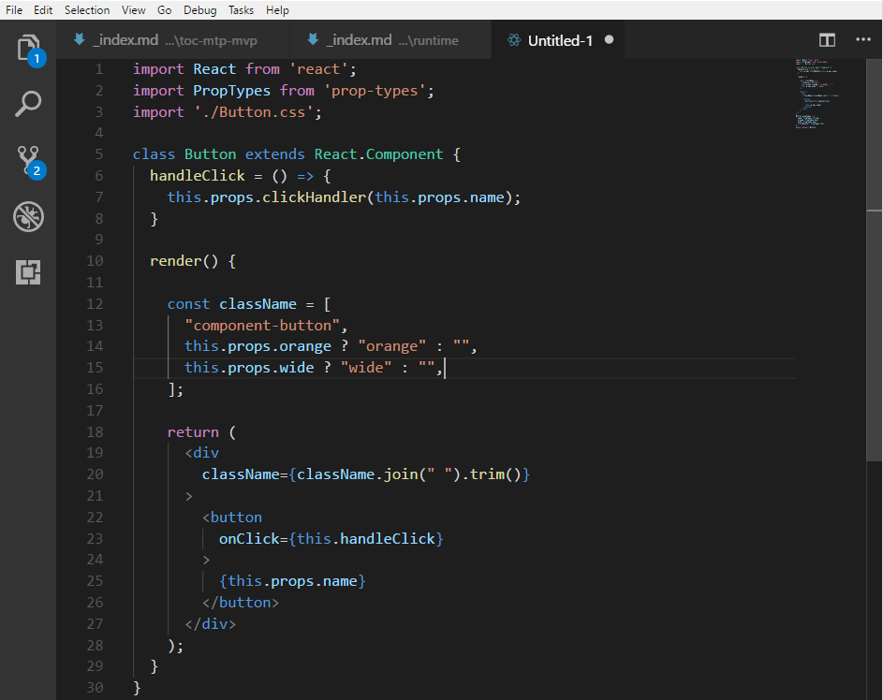Click line number 18 in the gutter
Screen dimensions: 883x700
pos(95,432)
